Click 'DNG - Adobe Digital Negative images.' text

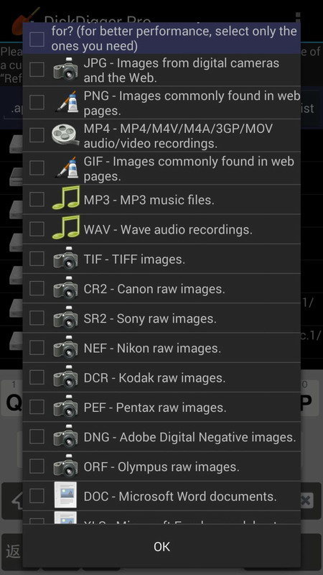point(189,438)
